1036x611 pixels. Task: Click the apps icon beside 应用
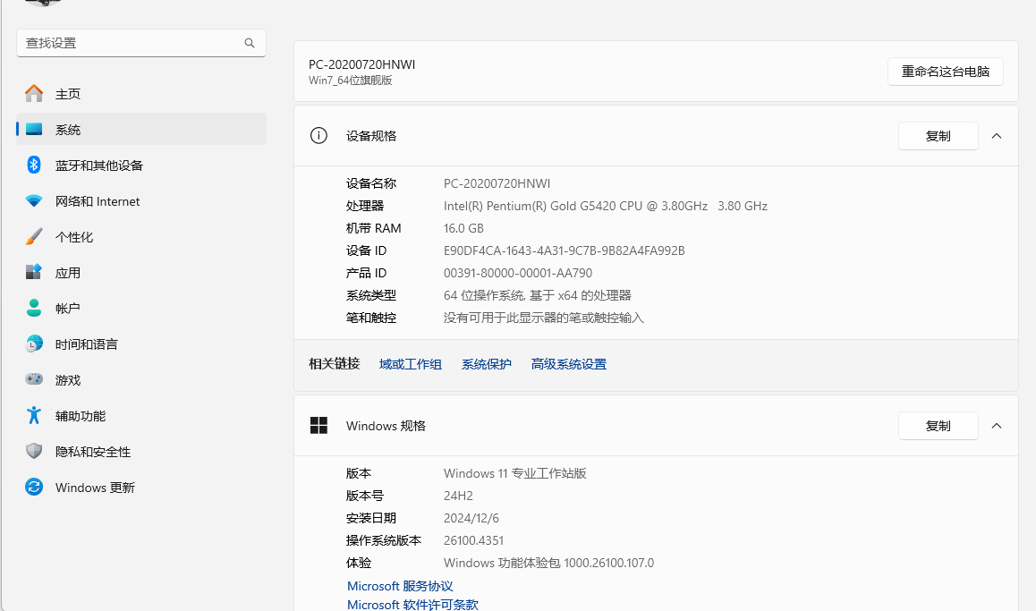[34, 271]
